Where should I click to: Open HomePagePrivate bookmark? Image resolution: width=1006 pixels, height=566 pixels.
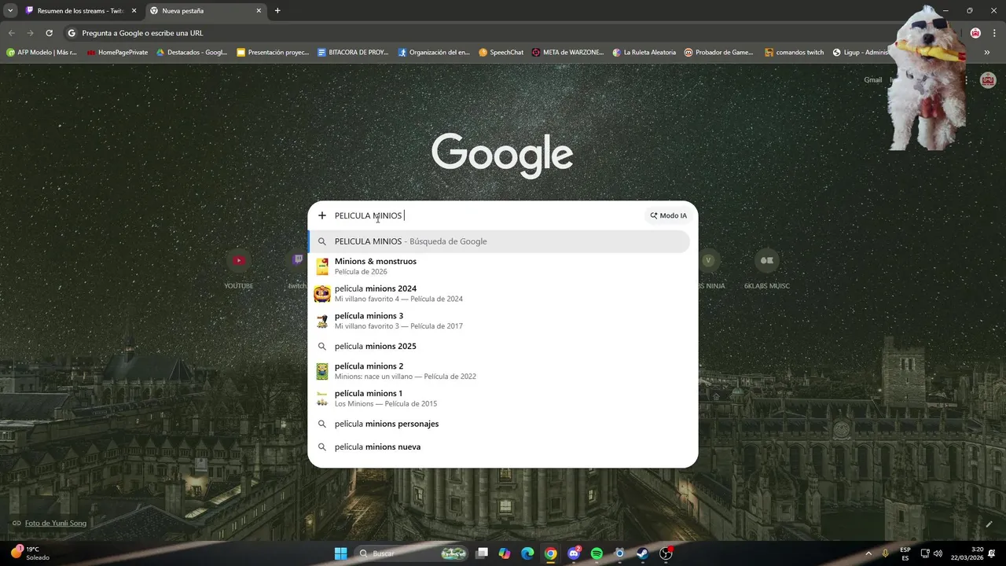click(117, 53)
